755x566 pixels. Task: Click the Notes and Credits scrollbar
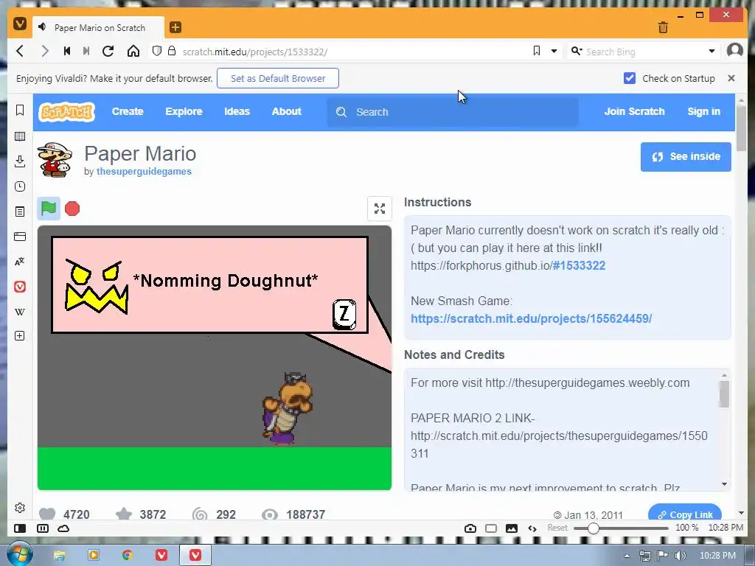pos(724,394)
